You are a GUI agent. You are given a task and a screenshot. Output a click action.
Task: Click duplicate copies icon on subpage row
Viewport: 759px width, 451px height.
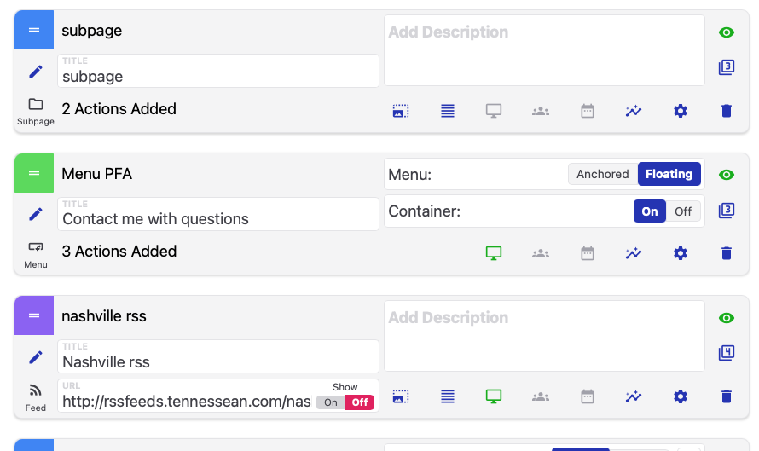click(x=727, y=67)
